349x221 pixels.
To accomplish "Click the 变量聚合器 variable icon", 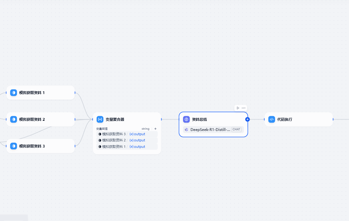I will coord(100,119).
